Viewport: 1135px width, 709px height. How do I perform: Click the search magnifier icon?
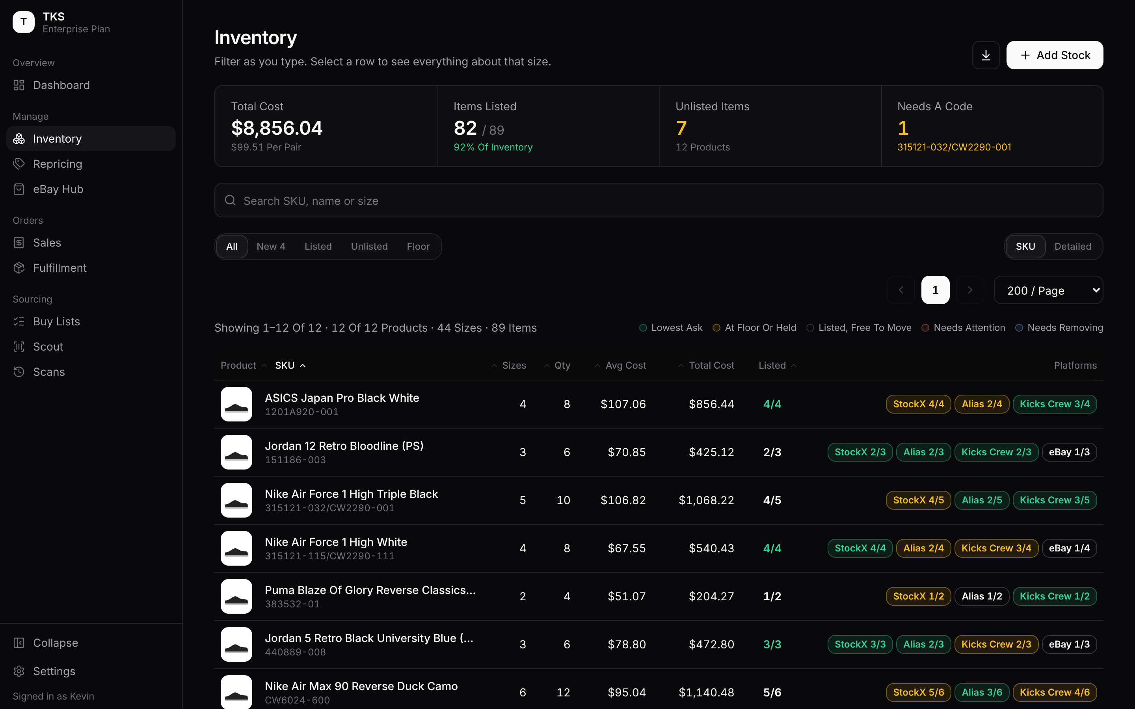[x=230, y=201]
